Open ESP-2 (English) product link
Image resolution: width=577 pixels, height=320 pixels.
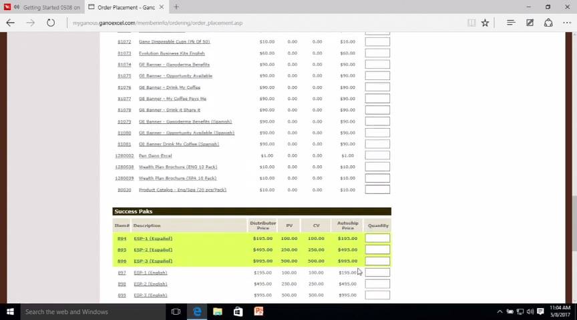coord(150,284)
